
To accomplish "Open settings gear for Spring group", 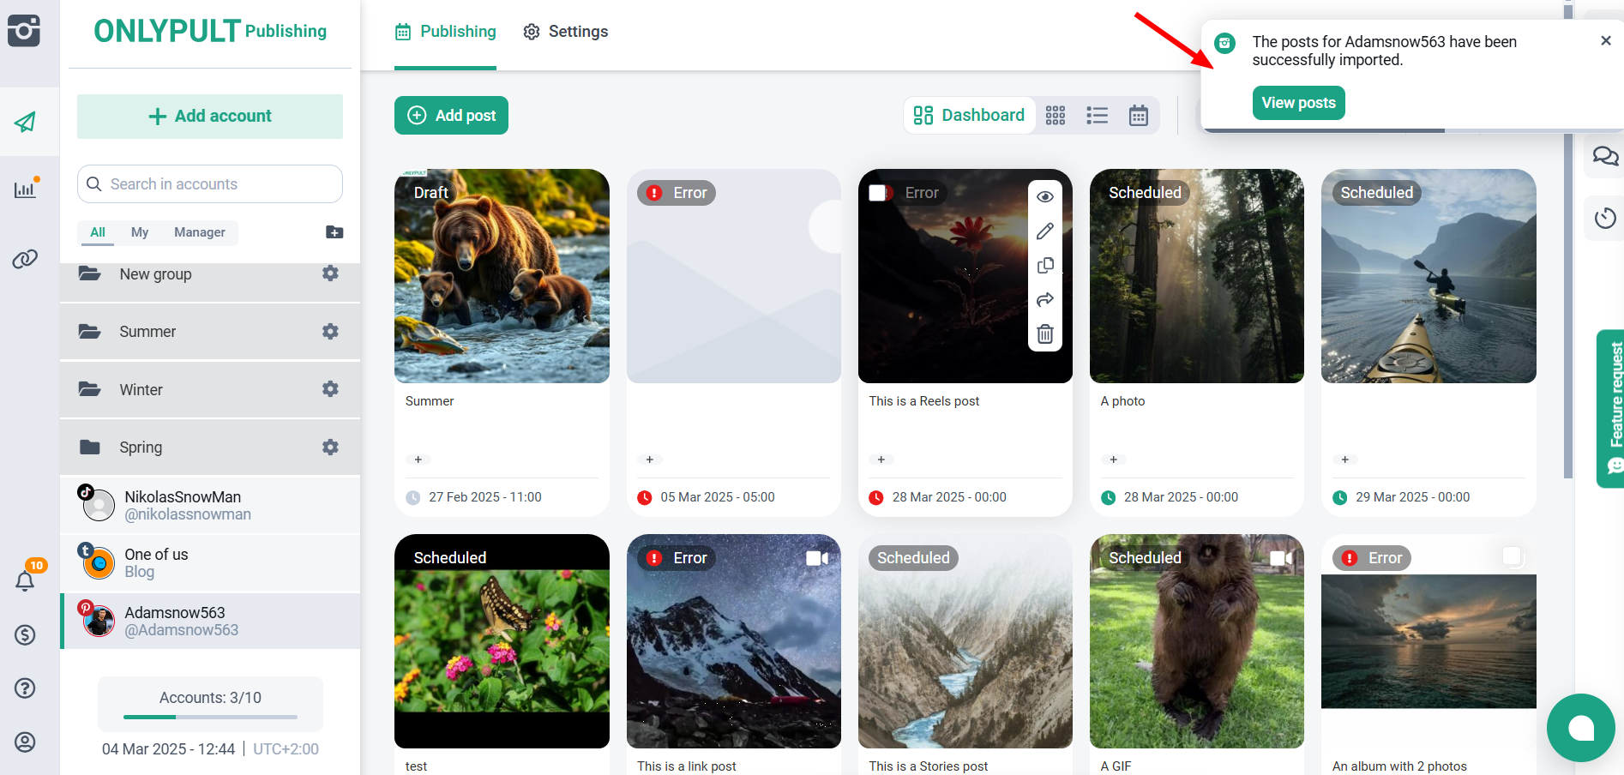I will pos(330,448).
